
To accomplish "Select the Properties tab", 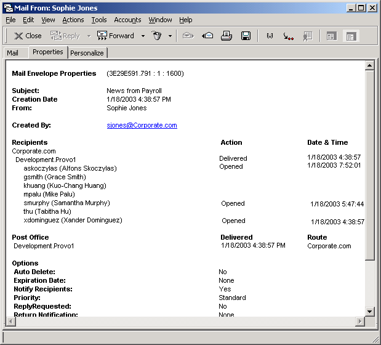I will tap(48, 52).
